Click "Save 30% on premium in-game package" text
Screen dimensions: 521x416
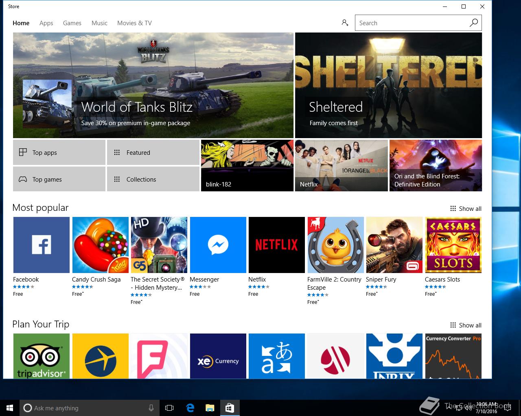136,123
